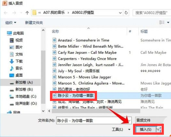Screen dimensions: 171x137
Task: Select the file ending in 难说再见
Action: [x=90, y=102]
